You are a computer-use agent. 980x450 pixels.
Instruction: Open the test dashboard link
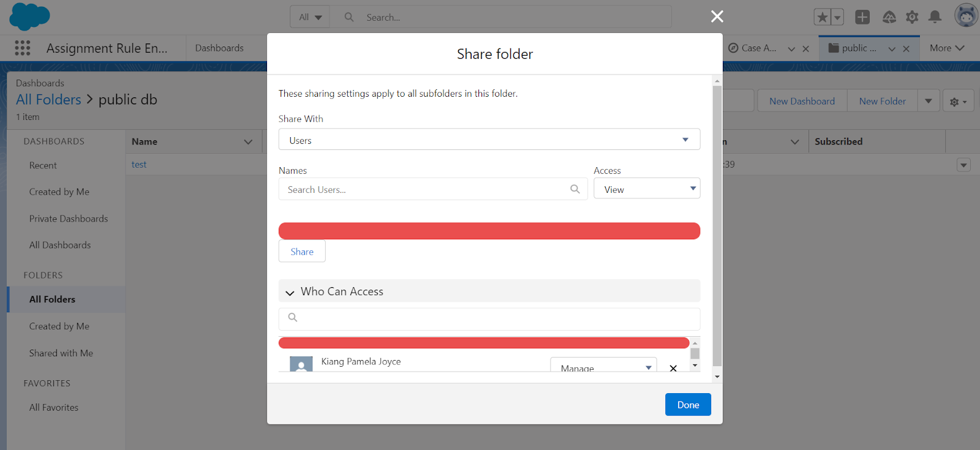(x=139, y=165)
